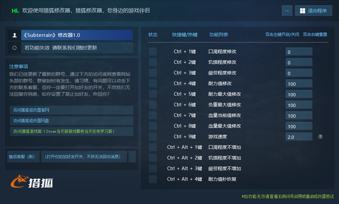Click the 负重最大值修改 value field
Image resolution: width=339 pixels, height=204 pixels.
pos(299,105)
